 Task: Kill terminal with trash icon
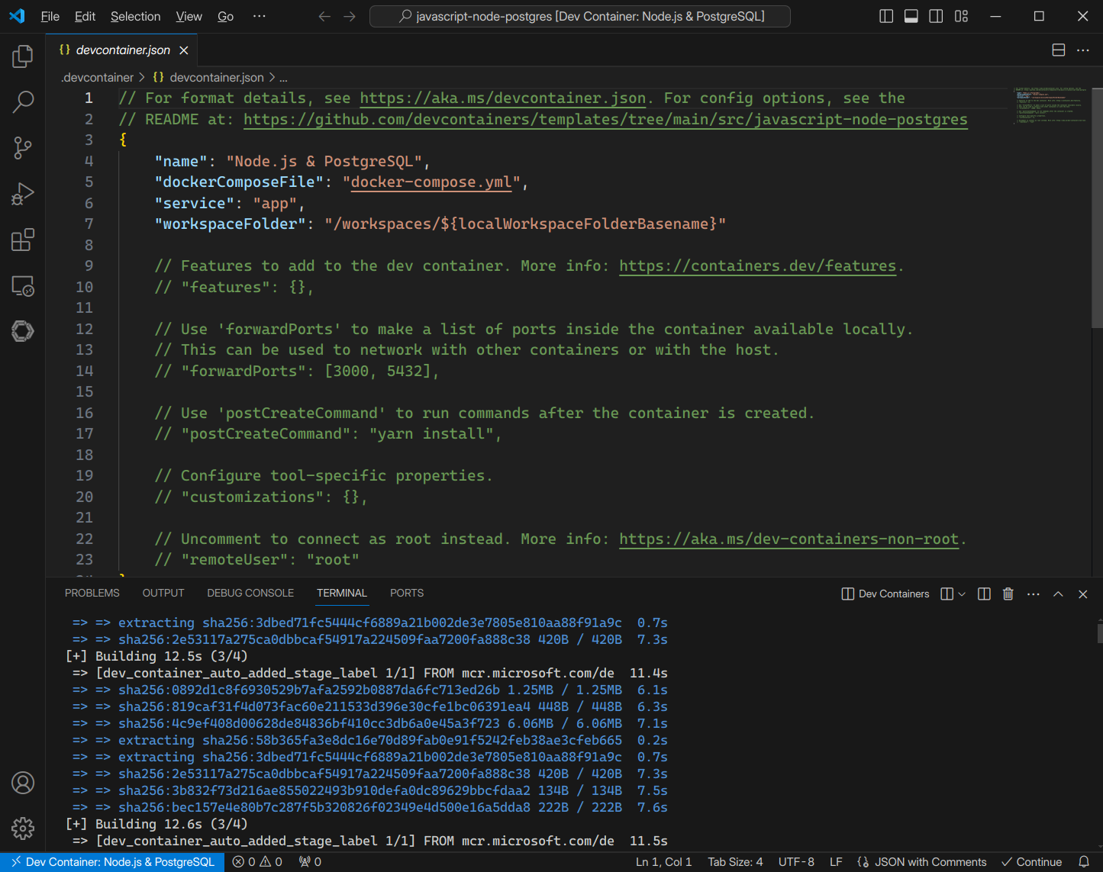pyautogui.click(x=1008, y=594)
